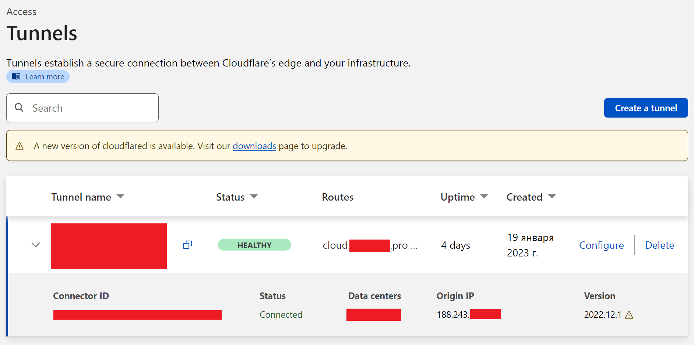Screen dimensions: 694x345
Task: Follow the downloads link in banner
Action: pyautogui.click(x=254, y=146)
